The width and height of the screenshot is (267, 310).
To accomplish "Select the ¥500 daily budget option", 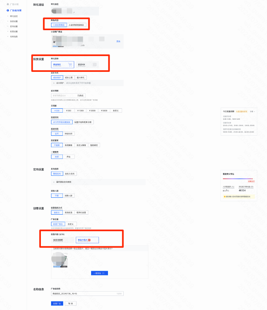I will (69, 111).
